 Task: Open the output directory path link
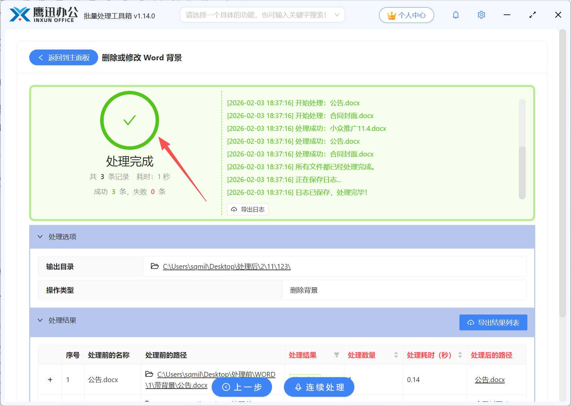pyautogui.click(x=226, y=266)
